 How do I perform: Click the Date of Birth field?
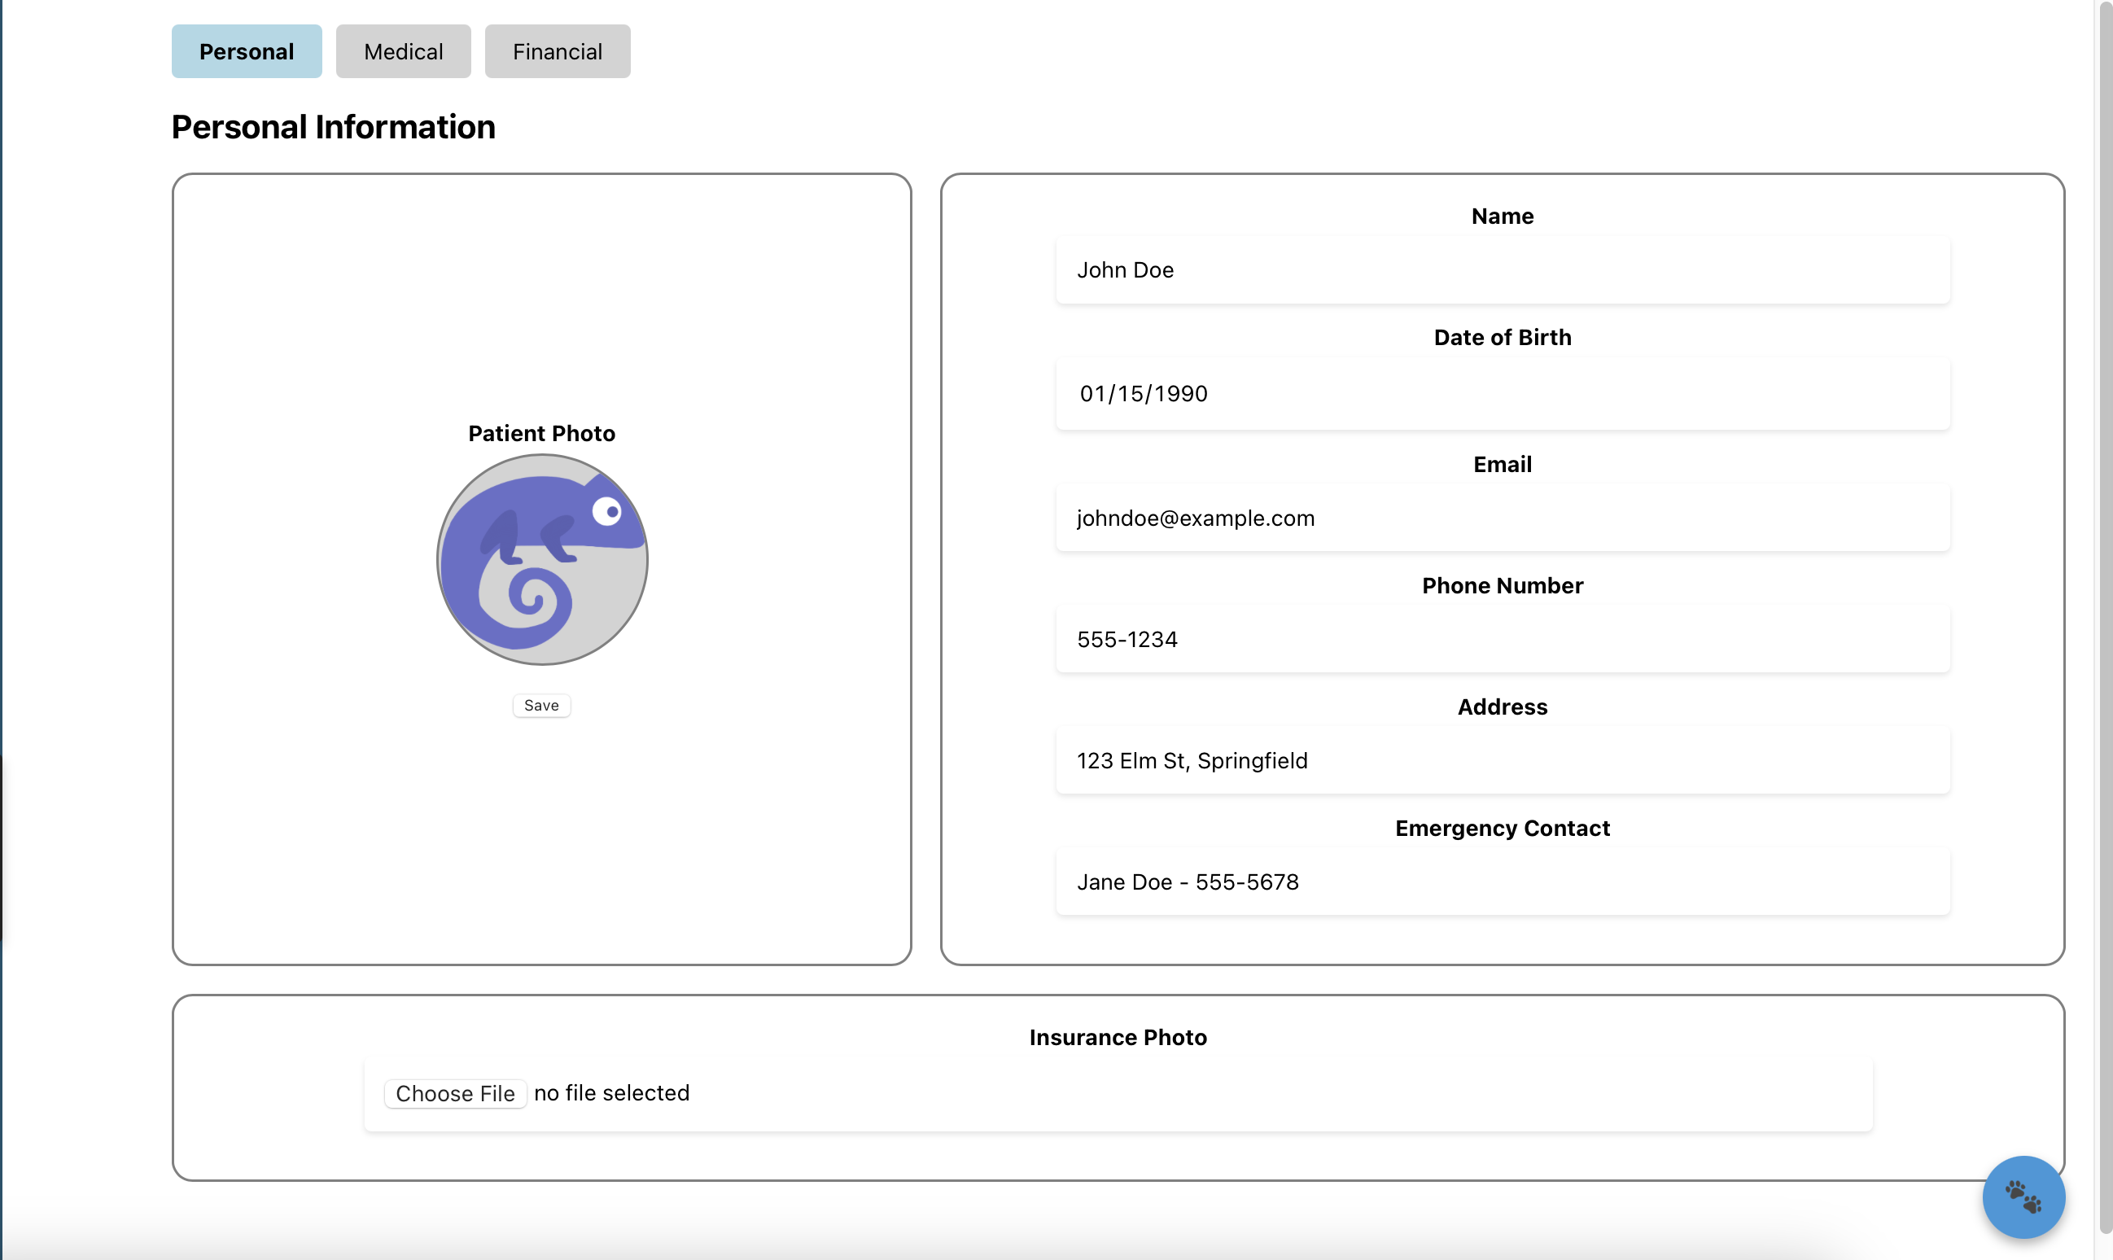point(1502,394)
